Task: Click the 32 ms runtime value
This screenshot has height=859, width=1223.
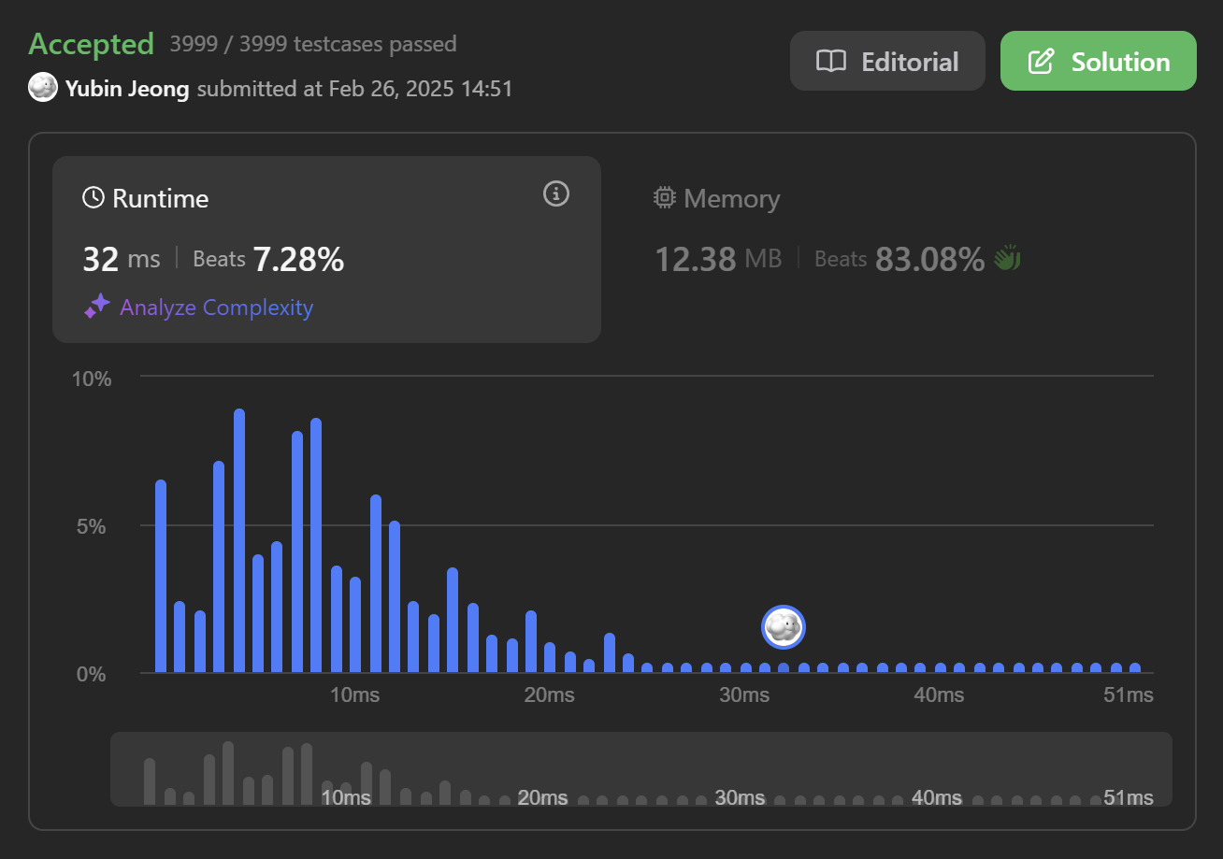Action: coord(122,259)
